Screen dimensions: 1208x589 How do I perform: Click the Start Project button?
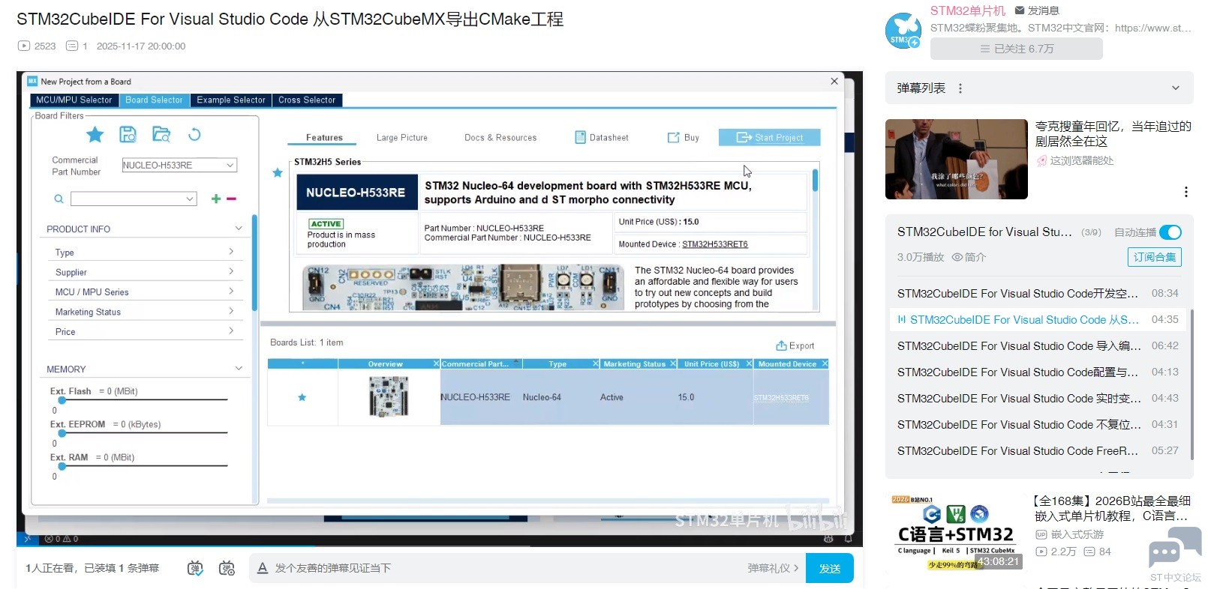769,137
